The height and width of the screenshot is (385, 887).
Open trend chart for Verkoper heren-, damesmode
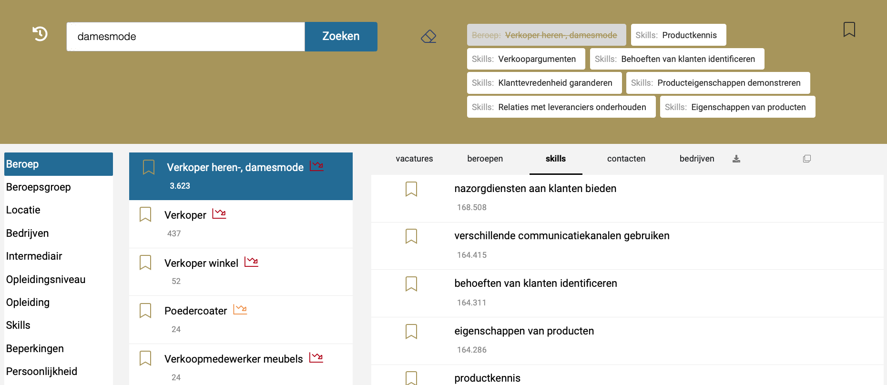coord(316,166)
